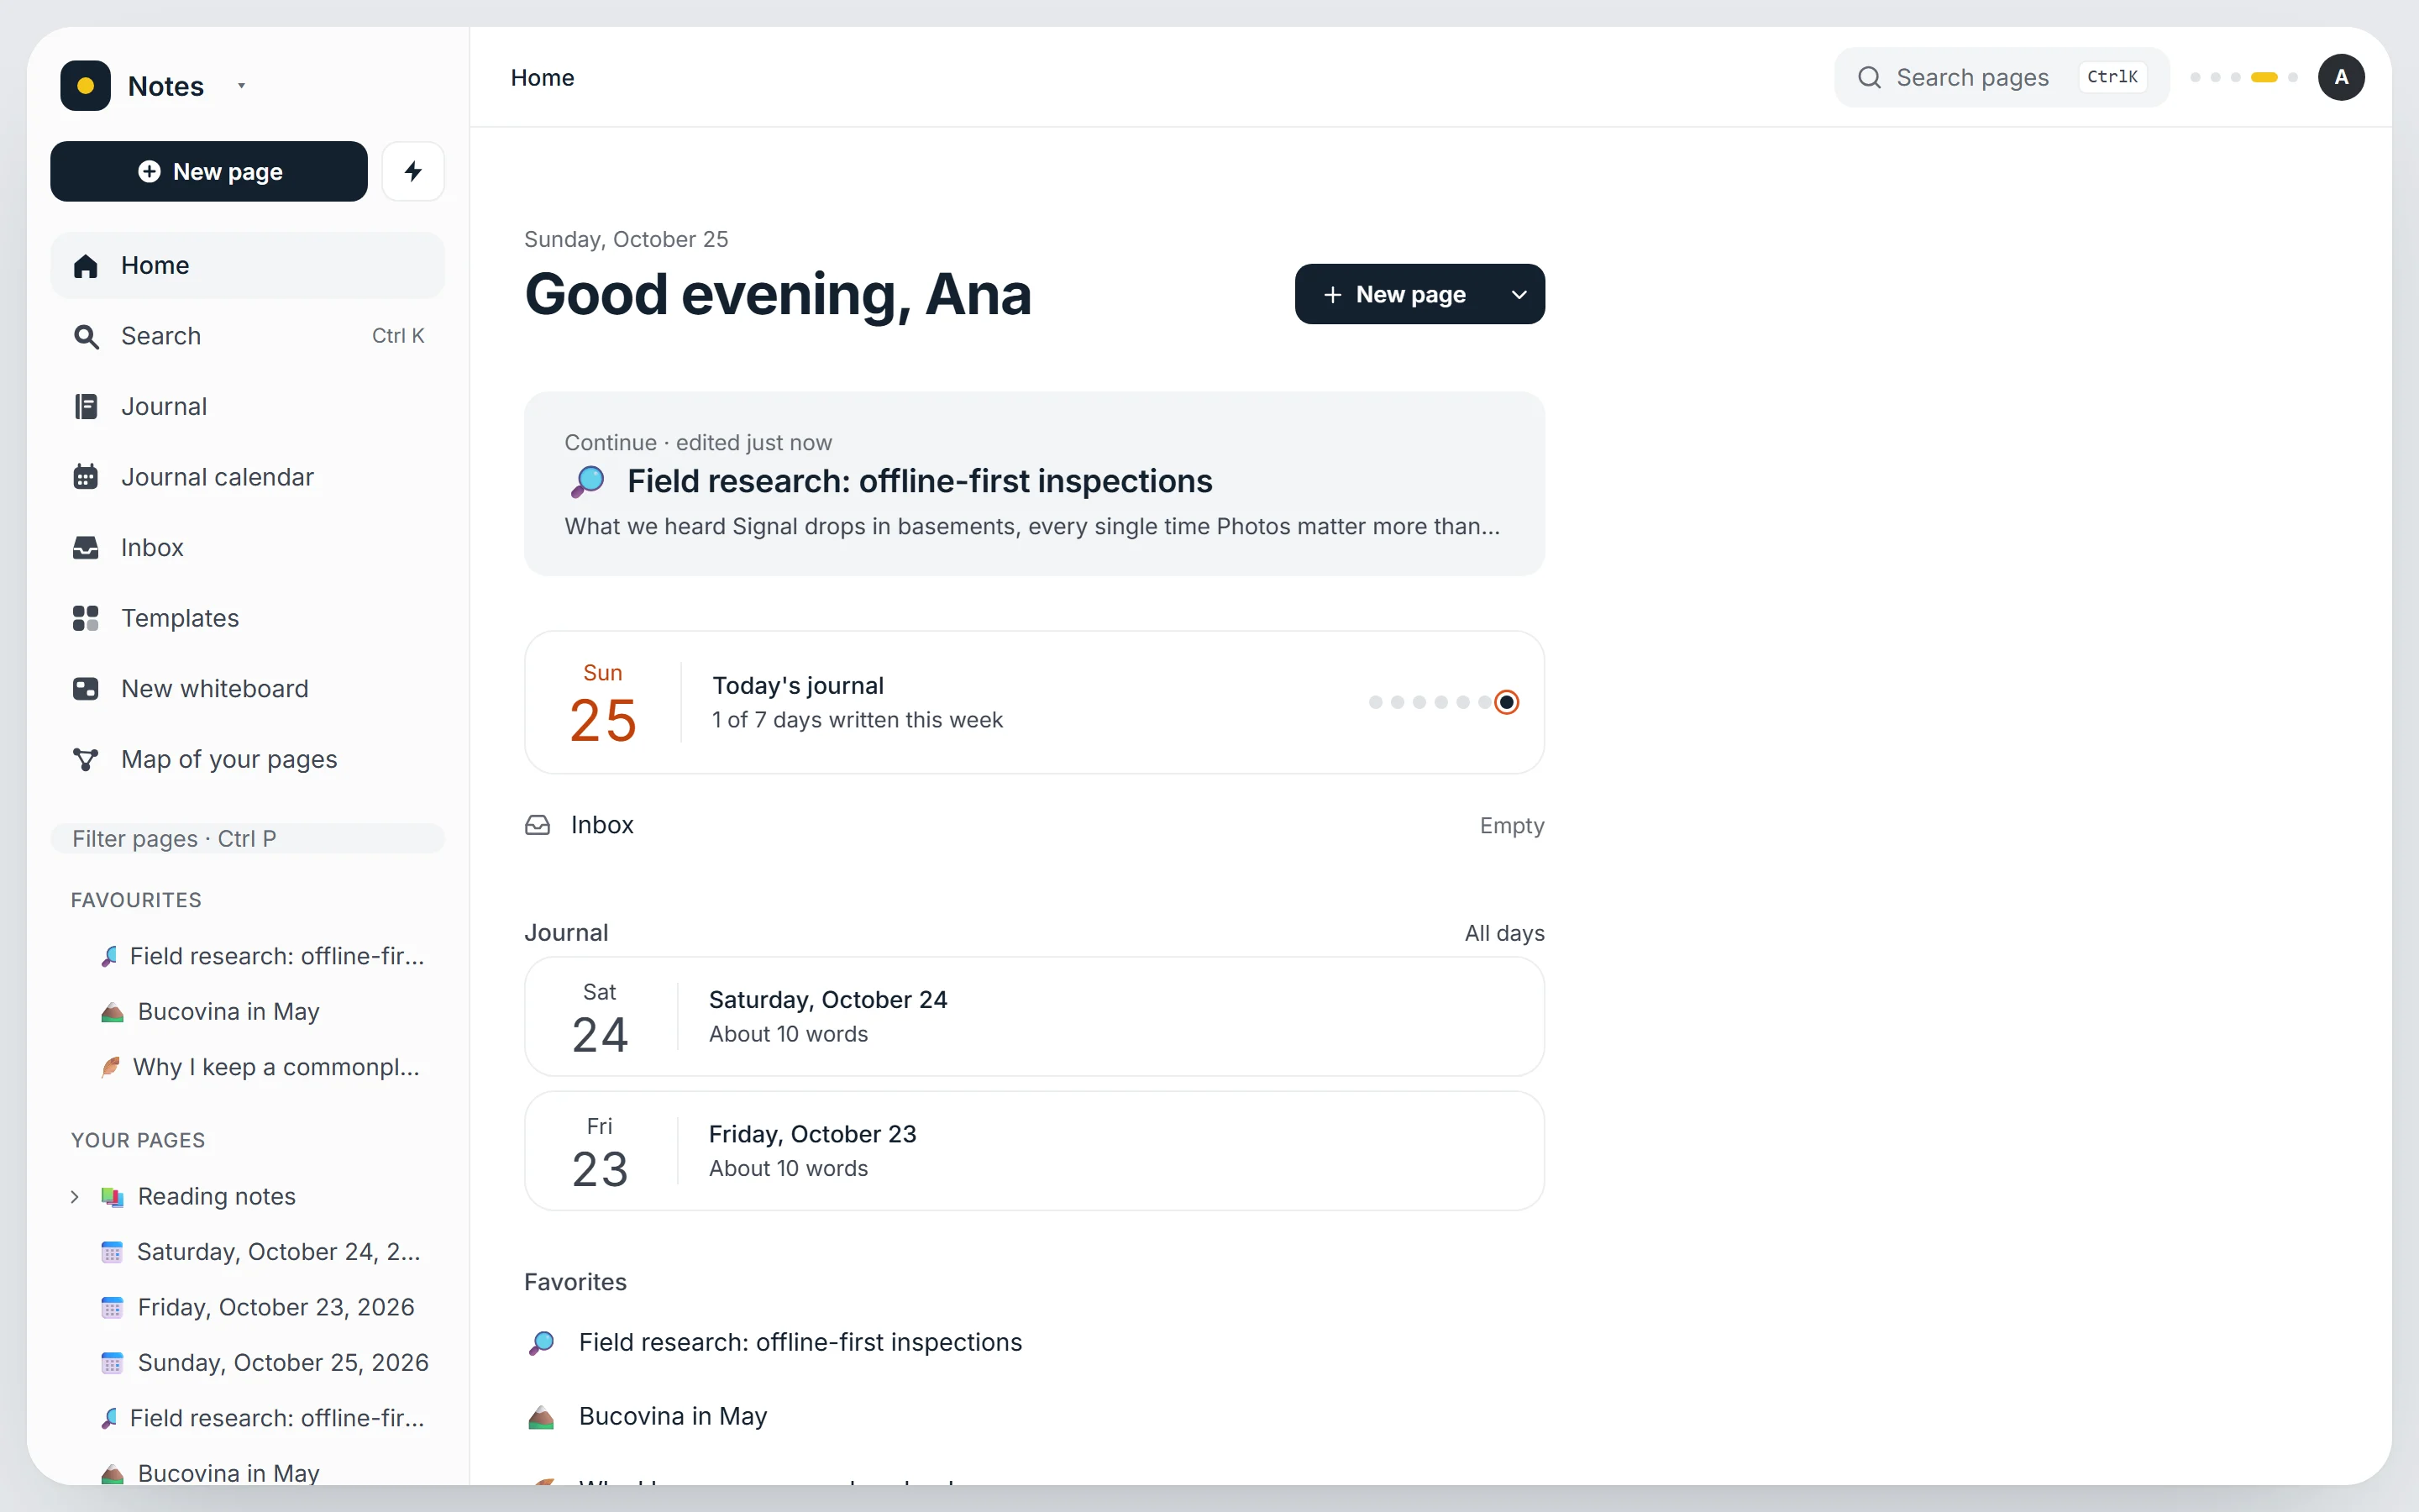The image size is (2419, 1512).
Task: Open All days journal link
Action: tap(1504, 933)
